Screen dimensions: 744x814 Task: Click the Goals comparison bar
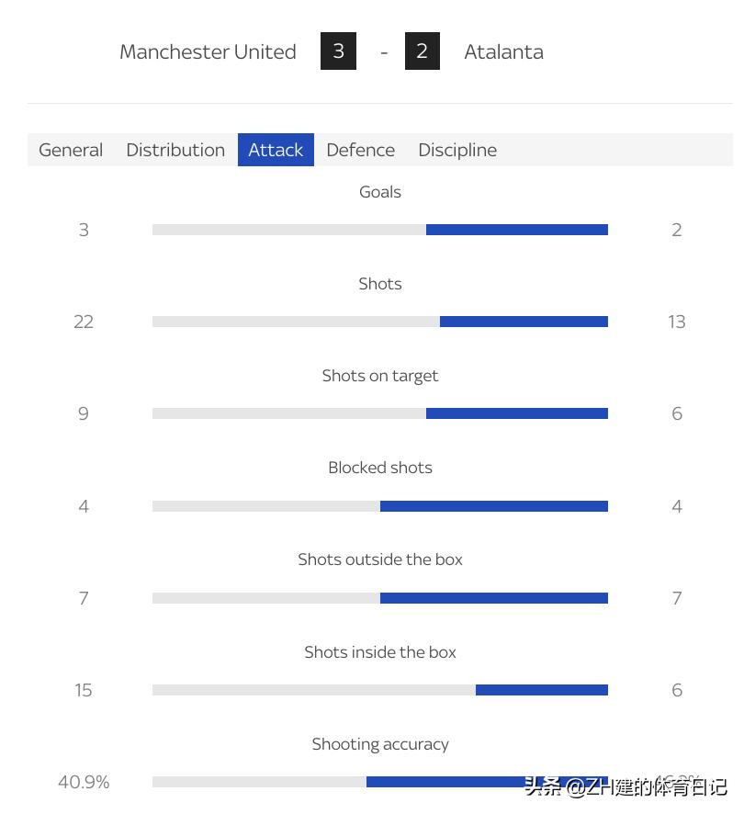point(380,230)
